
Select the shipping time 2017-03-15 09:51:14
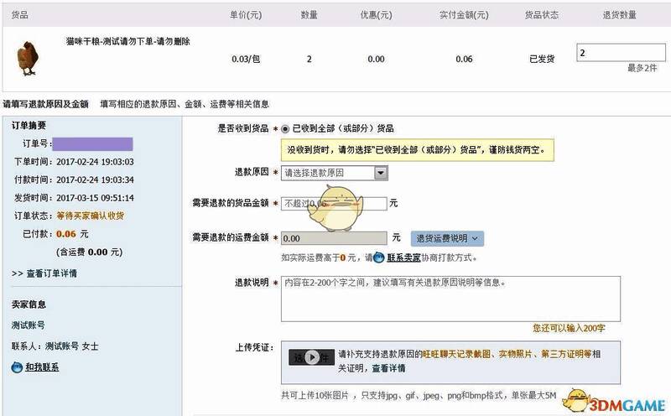point(95,198)
